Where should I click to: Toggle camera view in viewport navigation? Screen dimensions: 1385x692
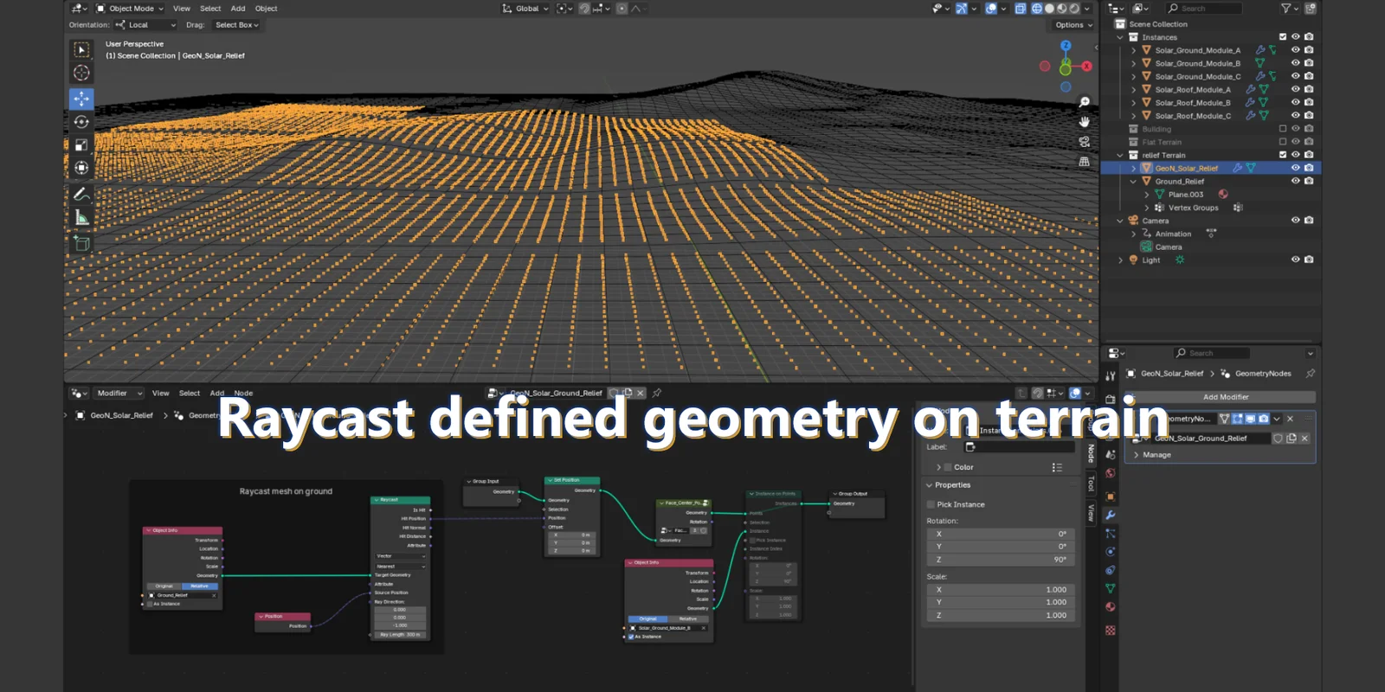1084,142
